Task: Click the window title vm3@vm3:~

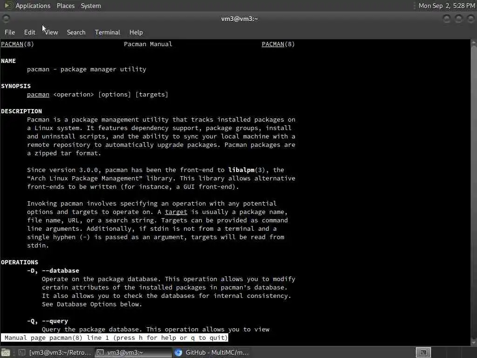Action: (x=239, y=19)
